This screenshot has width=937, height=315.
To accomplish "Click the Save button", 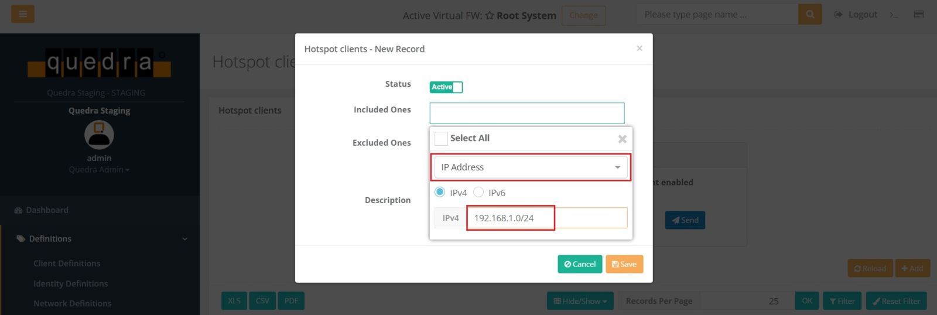I will click(x=624, y=264).
